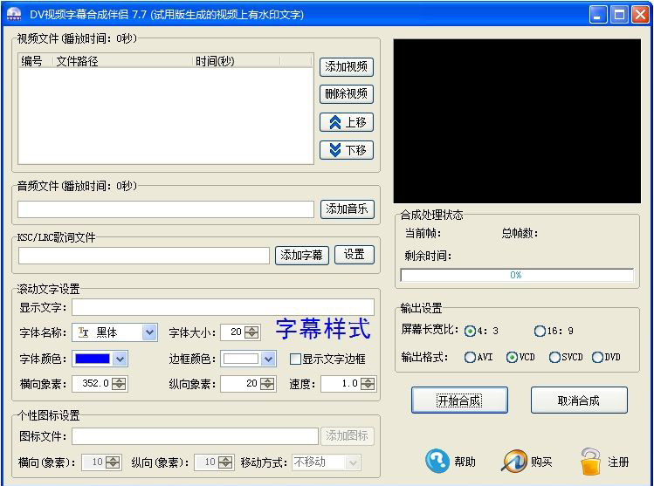The height and width of the screenshot is (486, 654).
Task: Increase 字体大小 font size with spinner
Action: coord(252,329)
